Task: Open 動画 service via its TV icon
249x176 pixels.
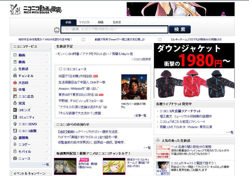Action: tap(15, 55)
